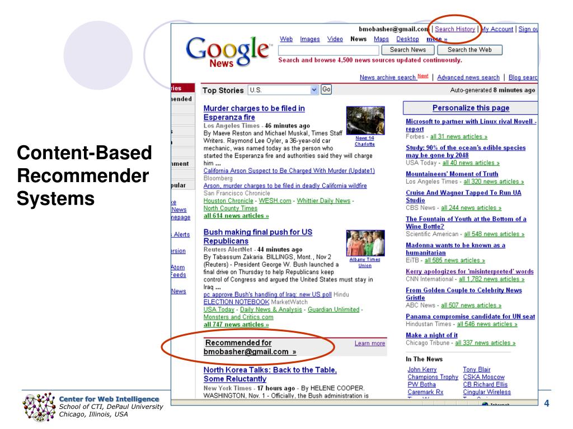The height and width of the screenshot is (429, 573).
Task: Open Houston Chronicle source link
Action: click(x=228, y=201)
